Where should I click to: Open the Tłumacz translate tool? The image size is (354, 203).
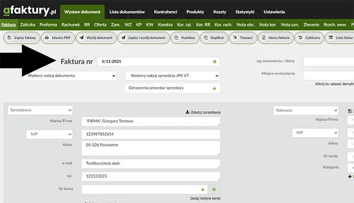tap(243, 38)
